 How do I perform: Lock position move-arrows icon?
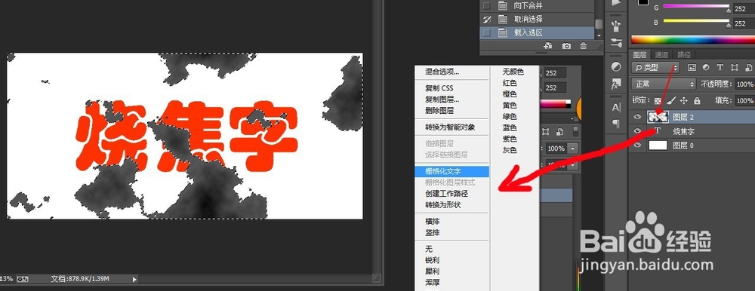[684, 100]
